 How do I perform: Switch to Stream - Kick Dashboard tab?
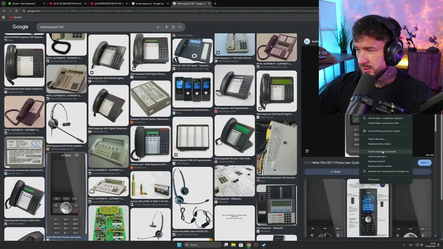click(x=27, y=3)
